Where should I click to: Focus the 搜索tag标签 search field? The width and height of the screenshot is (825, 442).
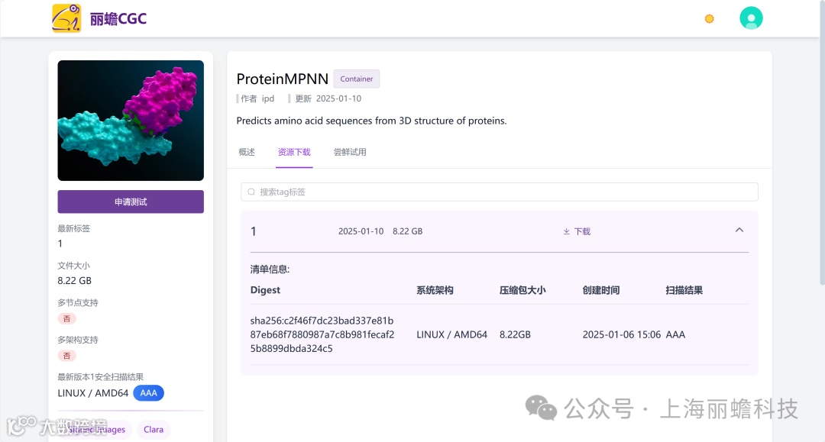coord(500,192)
